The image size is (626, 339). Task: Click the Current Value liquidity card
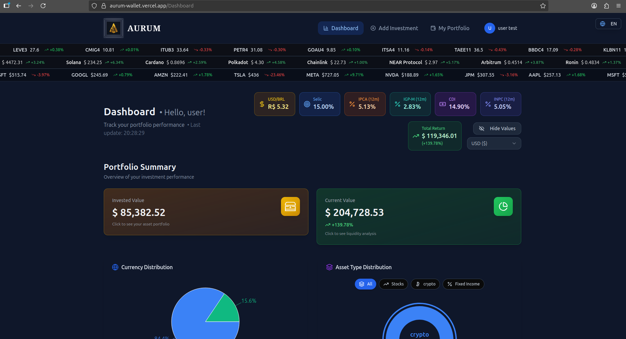coord(419,217)
